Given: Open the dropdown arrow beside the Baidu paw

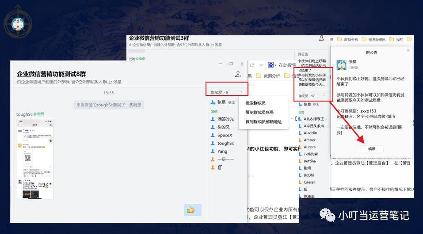Looking at the screenshot, I should [x=275, y=65].
